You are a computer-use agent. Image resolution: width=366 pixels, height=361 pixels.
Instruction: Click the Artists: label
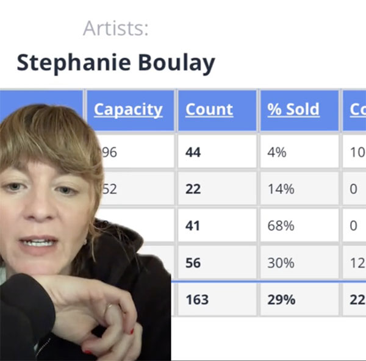(116, 29)
